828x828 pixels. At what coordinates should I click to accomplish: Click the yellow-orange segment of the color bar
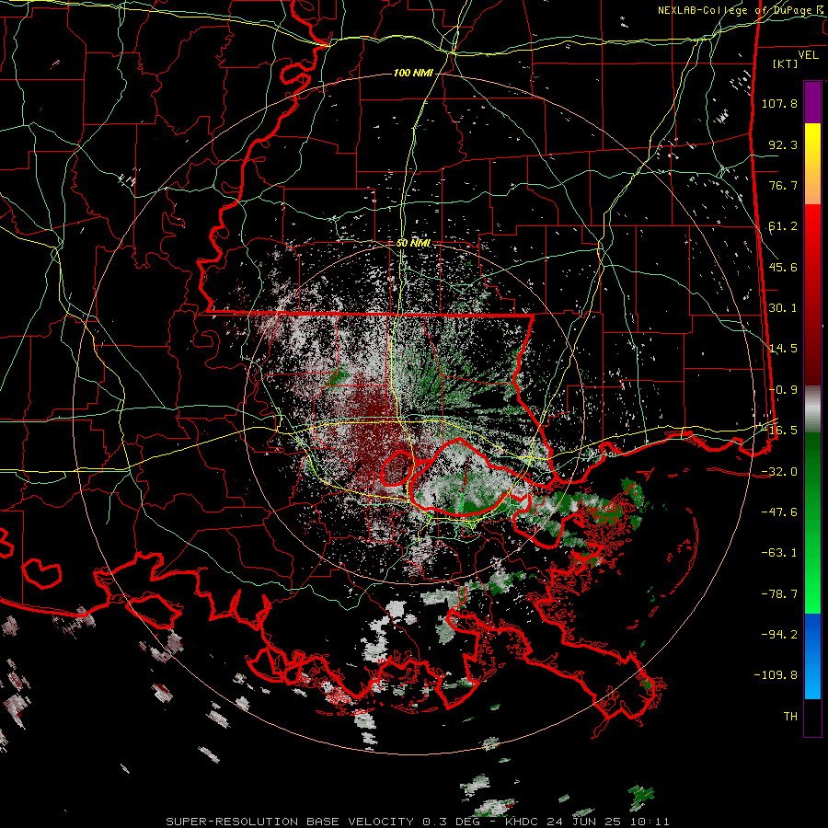pos(812,164)
